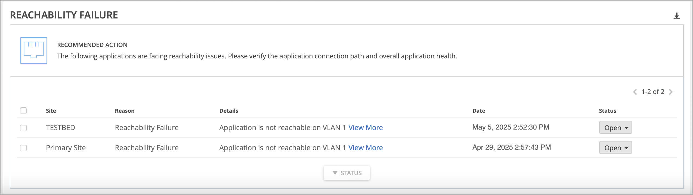Click the network port icon
Screen dimensions: 693x195
click(x=34, y=51)
